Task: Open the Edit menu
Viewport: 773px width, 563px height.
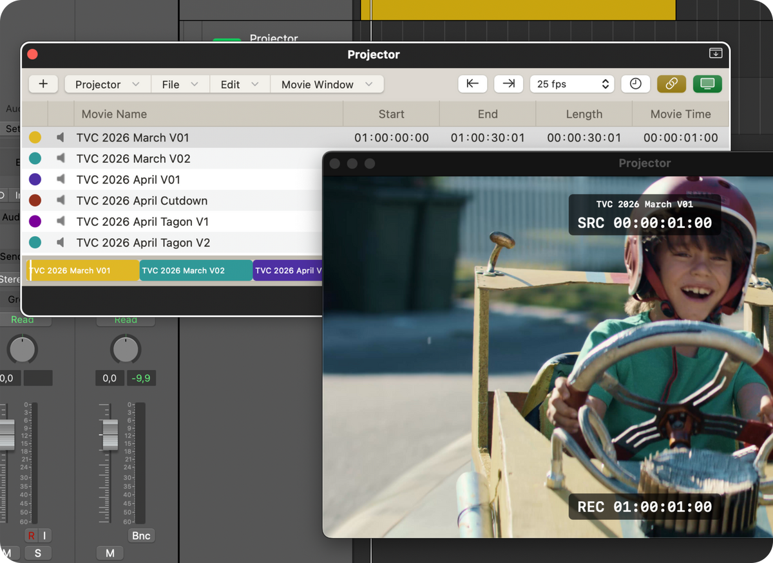Action: (240, 84)
